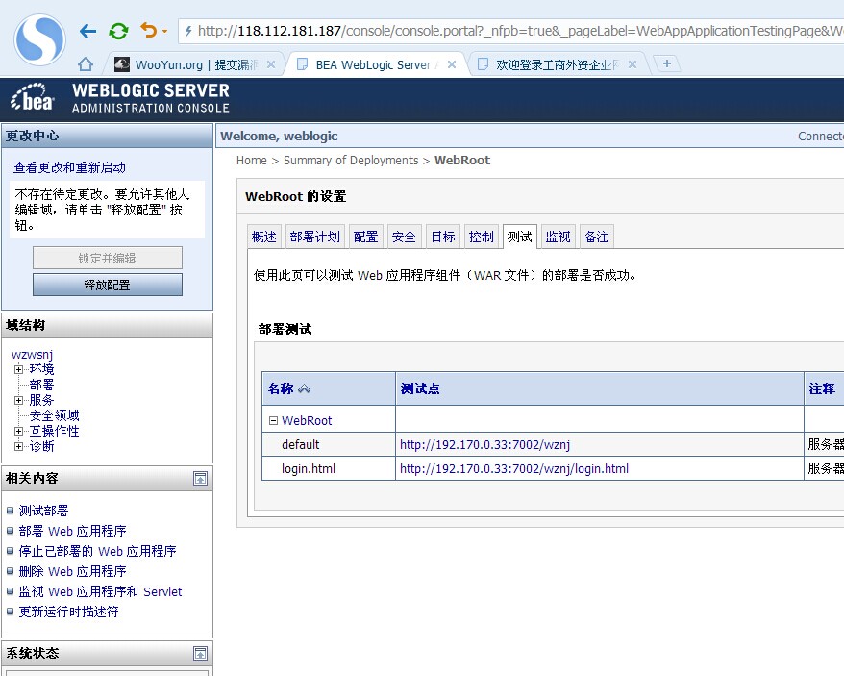Open the 测试部署 help link

pos(43,511)
